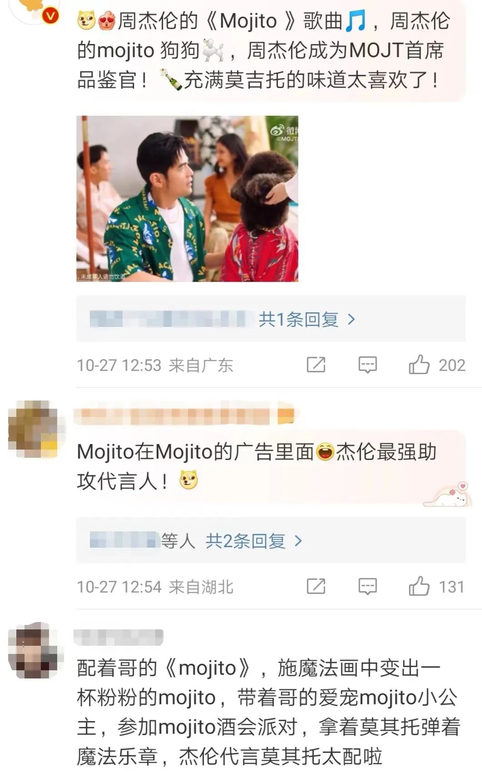Reply to the 10-27 12:53 comment
482x777 pixels.
click(367, 365)
